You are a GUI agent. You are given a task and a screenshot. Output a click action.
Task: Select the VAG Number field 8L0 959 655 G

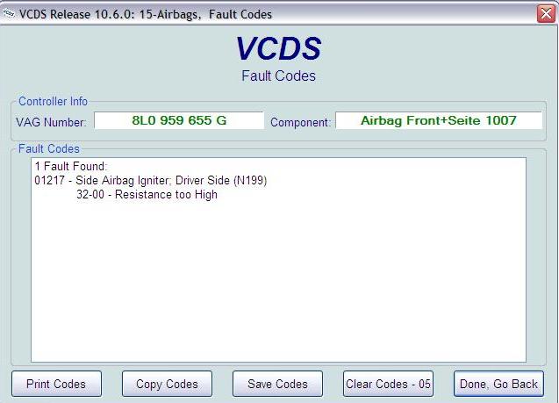click(x=179, y=120)
